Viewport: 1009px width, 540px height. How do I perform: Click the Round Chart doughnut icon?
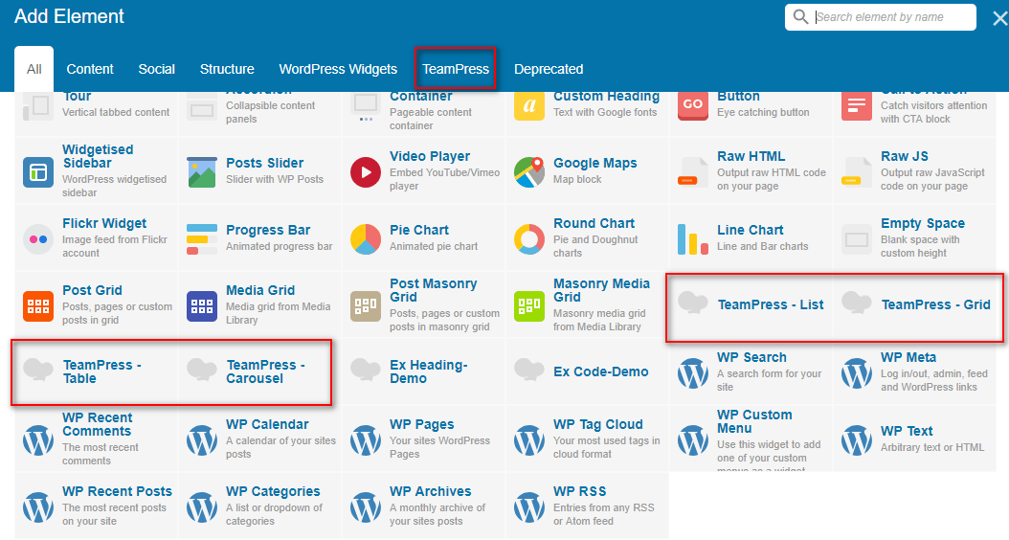pos(529,238)
